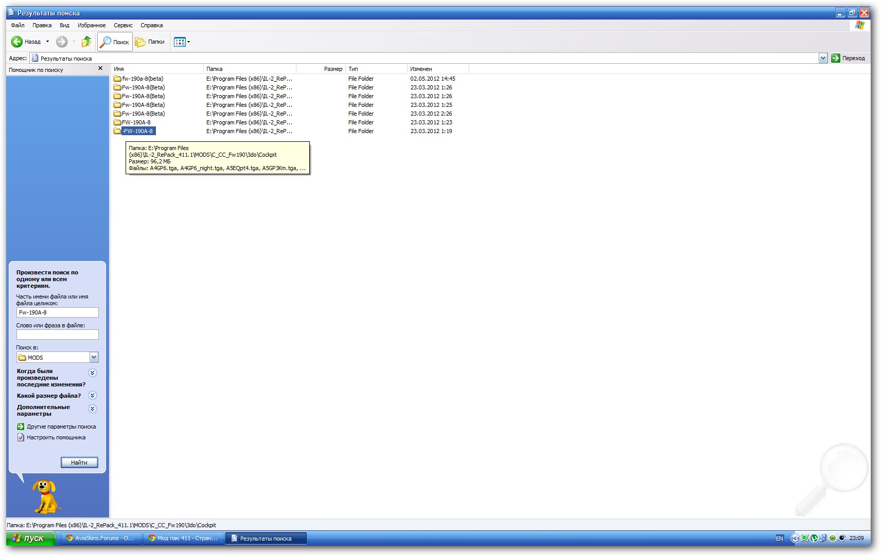Select folder icon in row dated 23.03.2012 1:25
Screen dimensions: 881x556
[x=117, y=105]
